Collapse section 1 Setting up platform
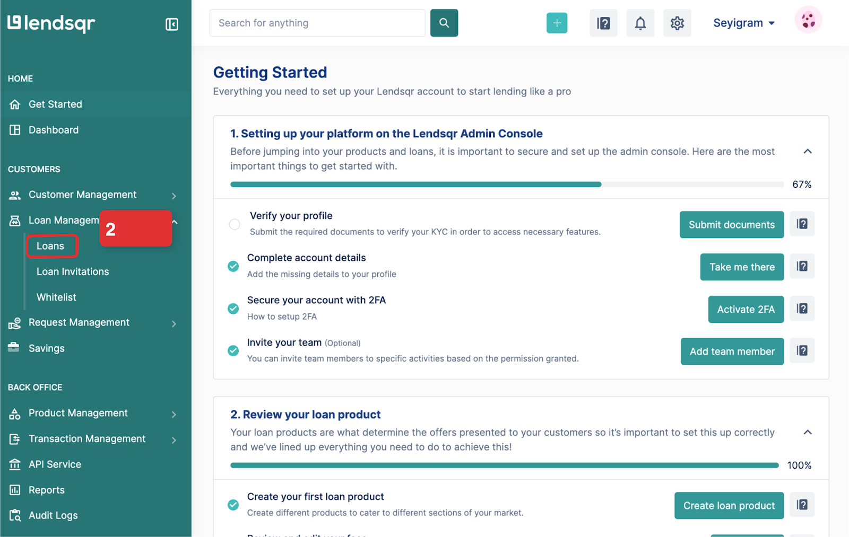849x537 pixels. pos(808,152)
